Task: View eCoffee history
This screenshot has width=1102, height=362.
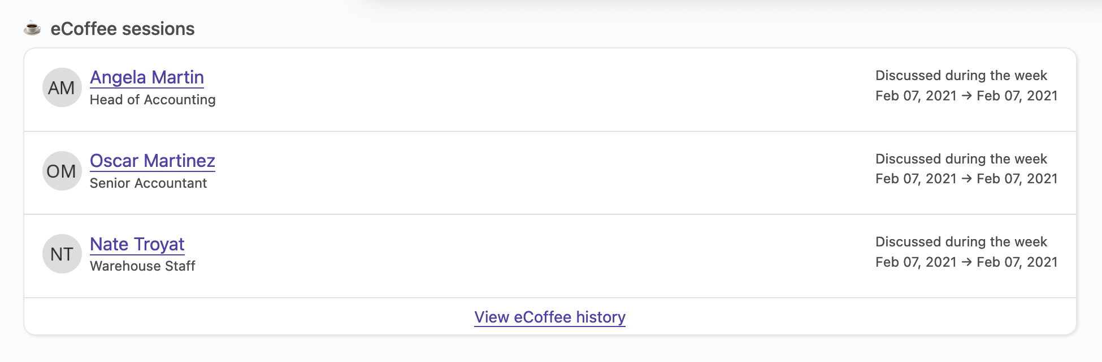Action: (x=550, y=317)
